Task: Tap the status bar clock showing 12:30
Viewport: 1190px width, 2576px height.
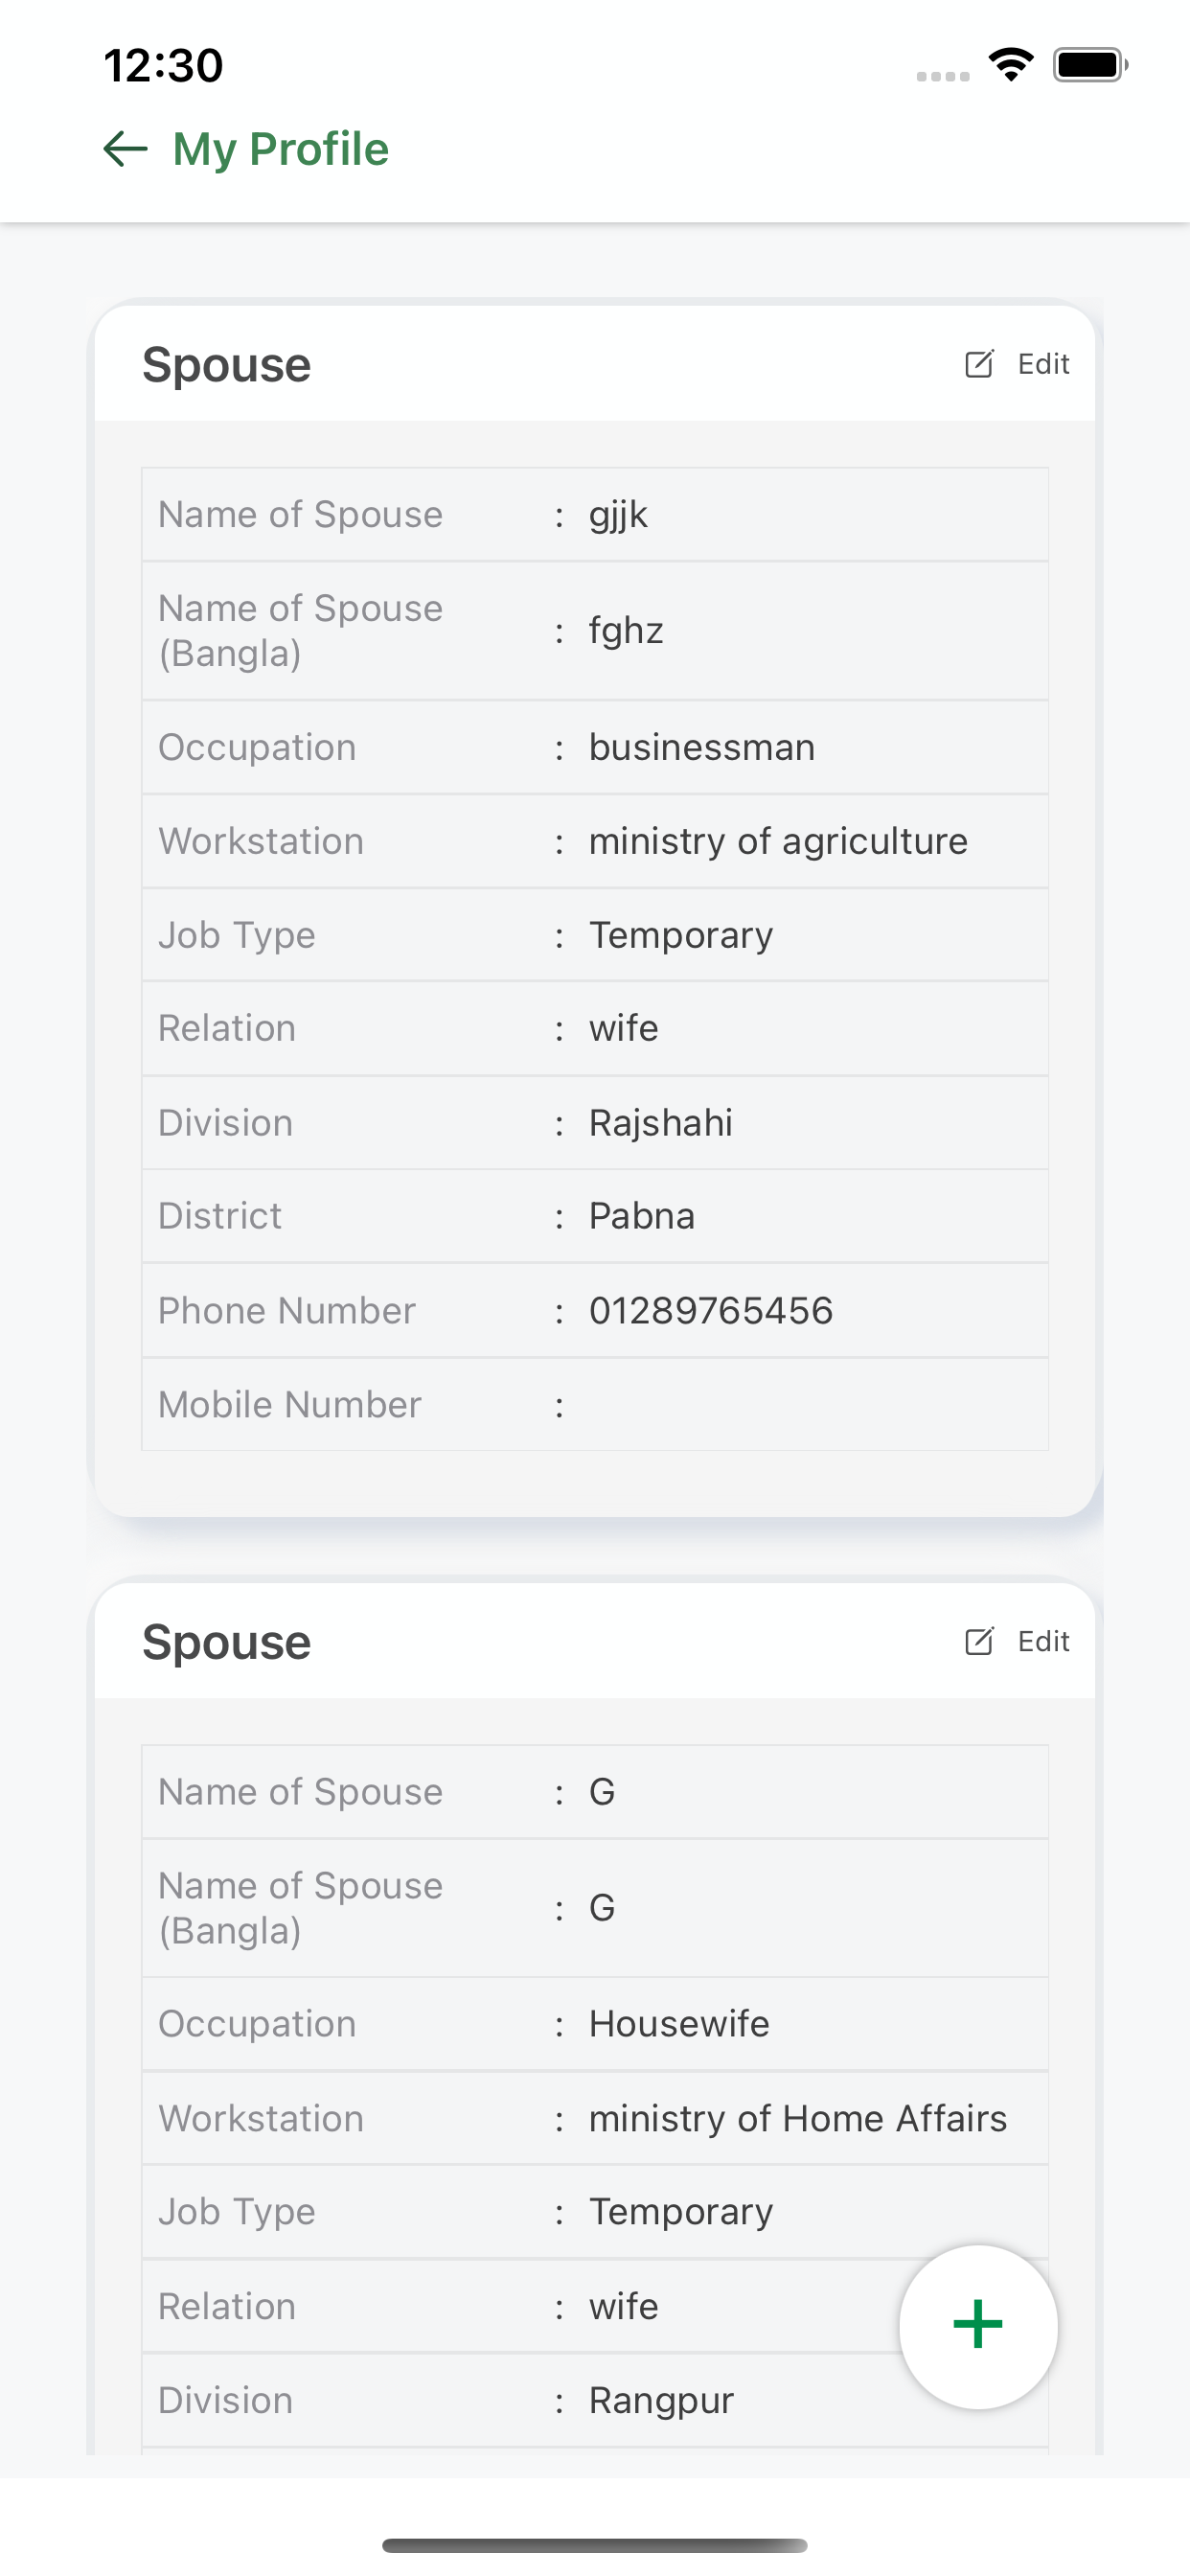Action: pos(163,66)
